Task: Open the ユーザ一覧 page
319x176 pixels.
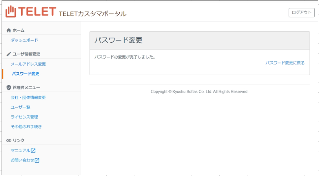Action: pos(20,107)
